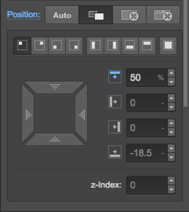Decrease the top 50 value with down arrow
The image size is (189, 212).
(x=171, y=82)
